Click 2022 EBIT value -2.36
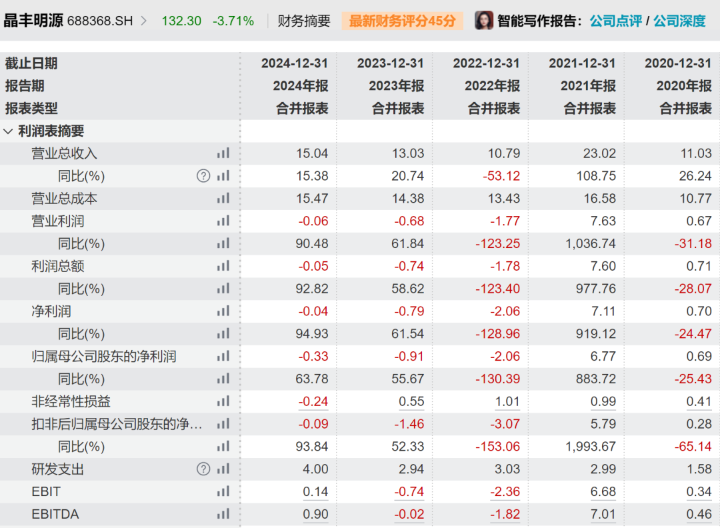The height and width of the screenshot is (528, 720). (x=505, y=491)
